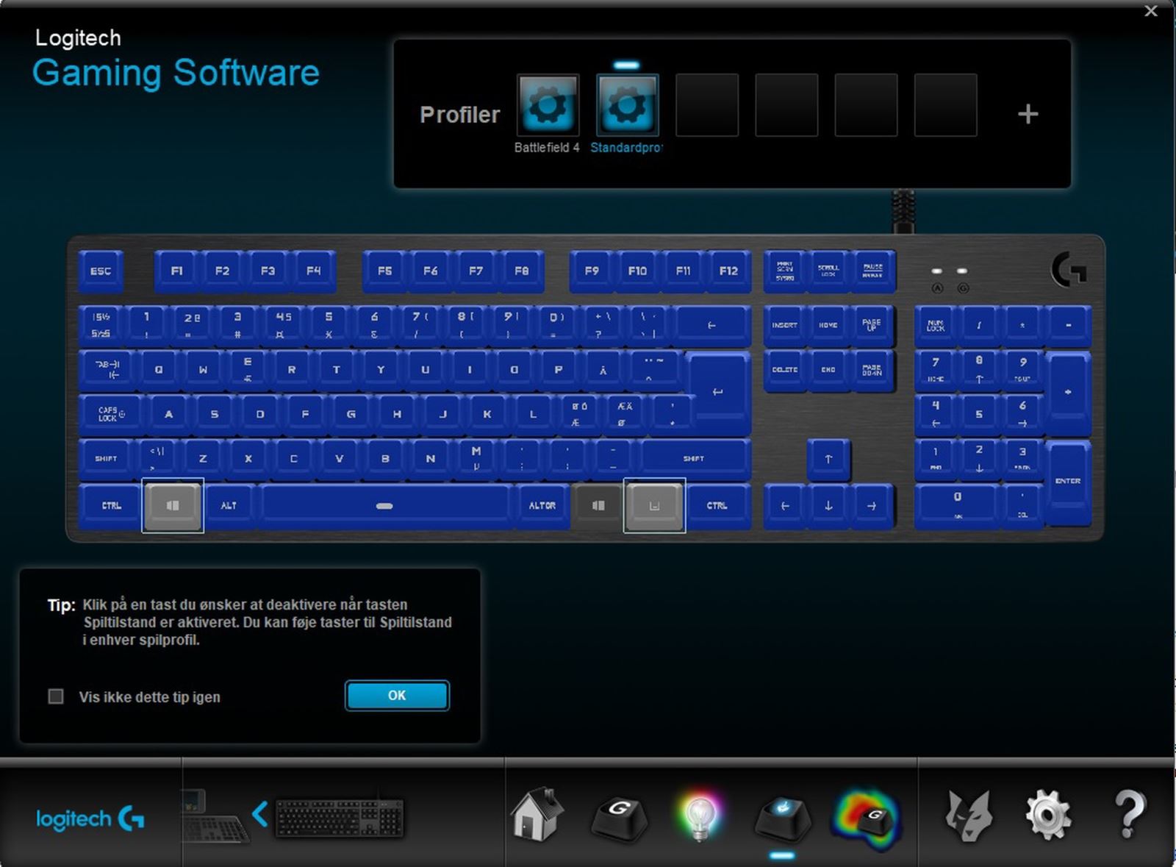
Task: Toggle the F1 key
Action: coord(176,271)
